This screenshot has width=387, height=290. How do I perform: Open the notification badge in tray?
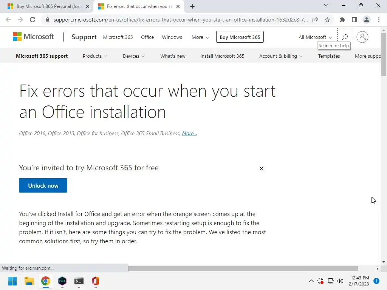click(376, 281)
